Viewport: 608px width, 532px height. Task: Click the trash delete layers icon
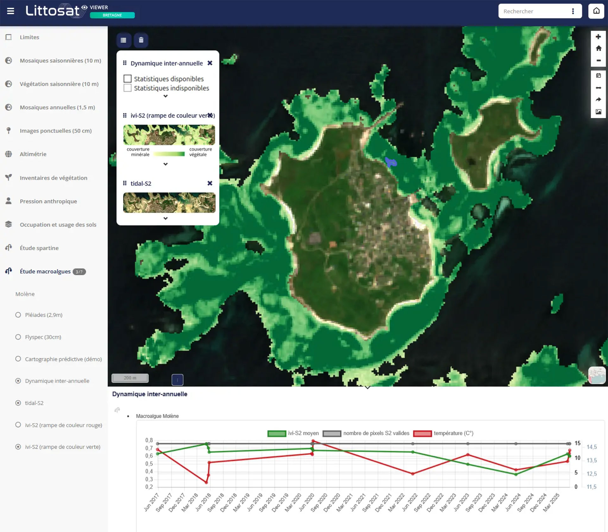pos(141,40)
